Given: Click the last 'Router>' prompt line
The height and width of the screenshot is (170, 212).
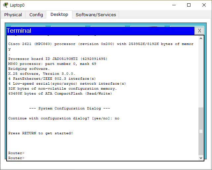Looking at the screenshot, I should pyautogui.click(x=16, y=158).
